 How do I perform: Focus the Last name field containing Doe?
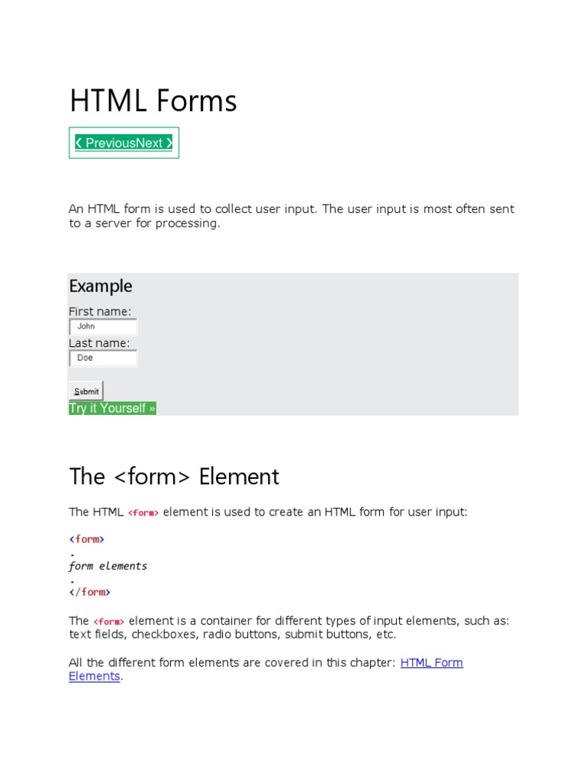(104, 358)
